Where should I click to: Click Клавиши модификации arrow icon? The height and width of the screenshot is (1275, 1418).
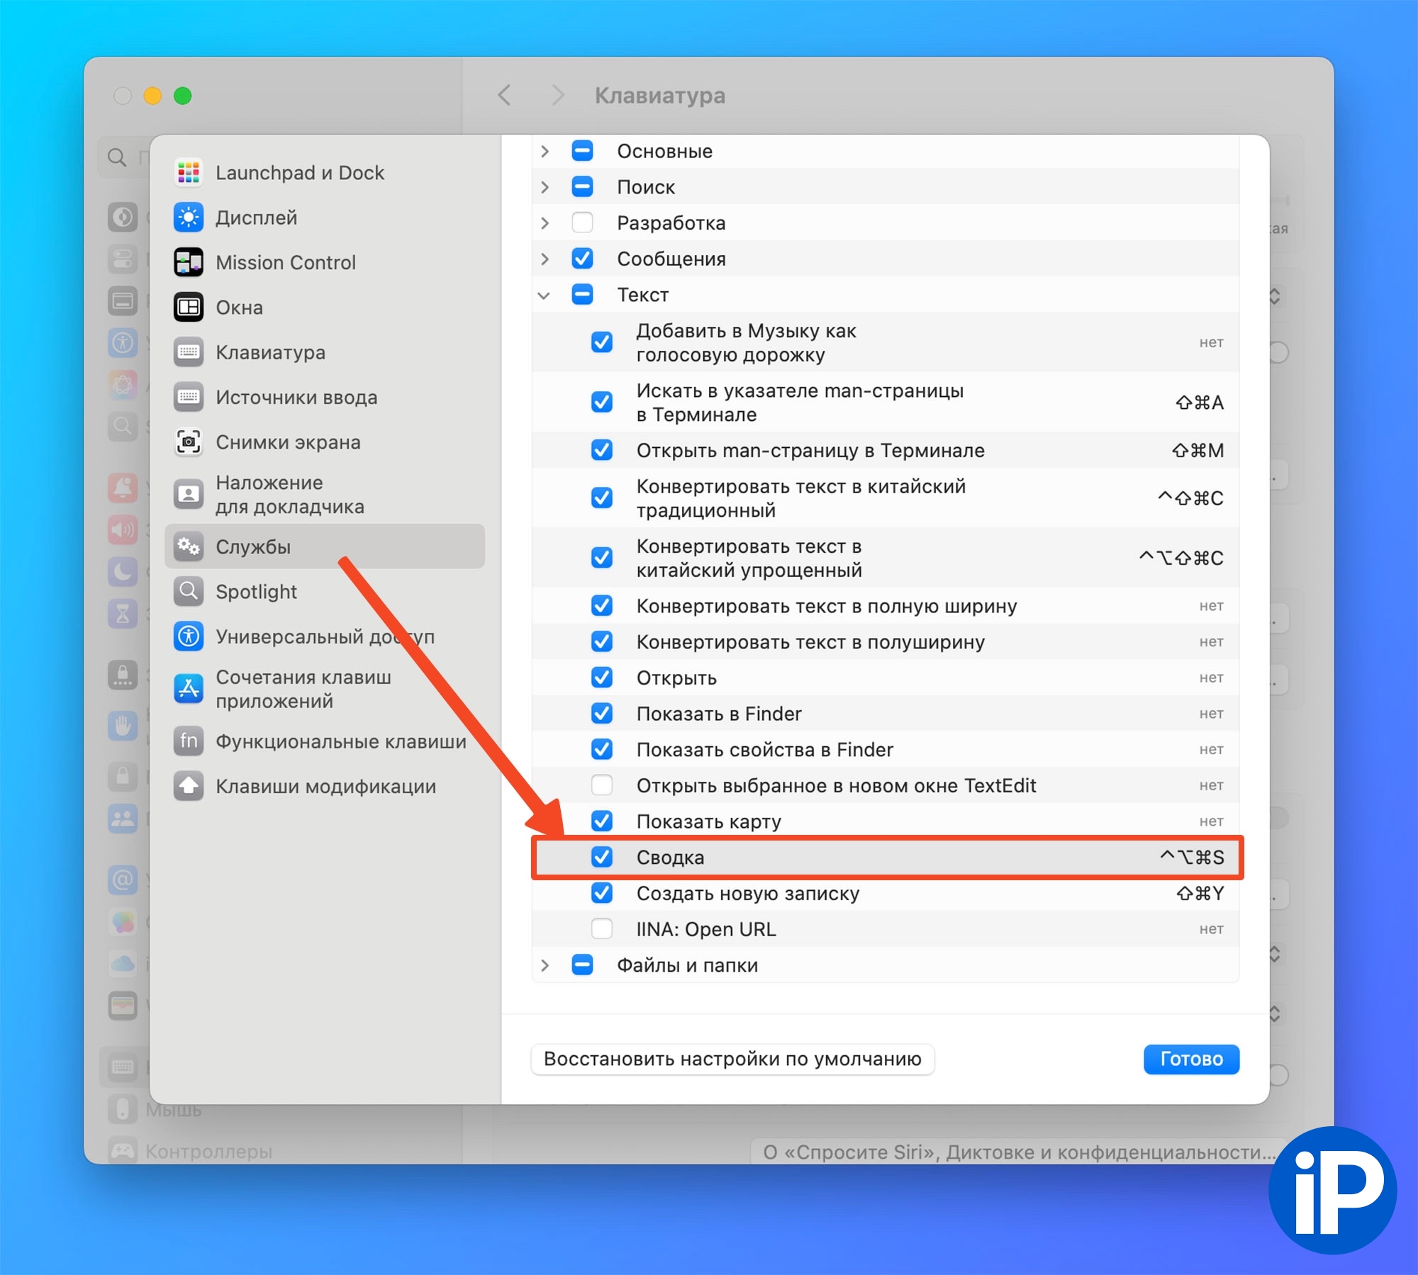click(189, 786)
